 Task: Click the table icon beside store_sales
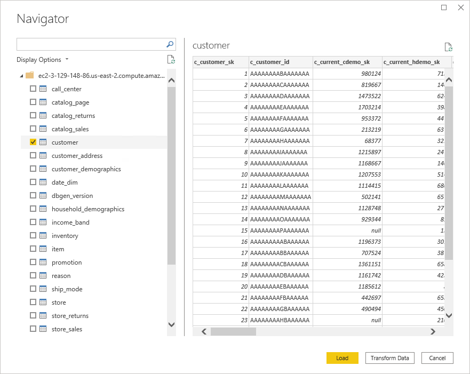tap(44, 329)
